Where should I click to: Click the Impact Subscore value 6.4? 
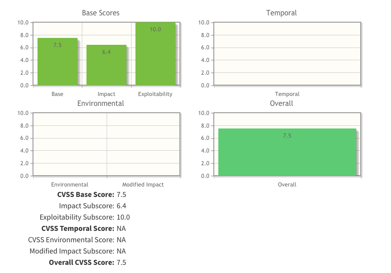(x=121, y=206)
